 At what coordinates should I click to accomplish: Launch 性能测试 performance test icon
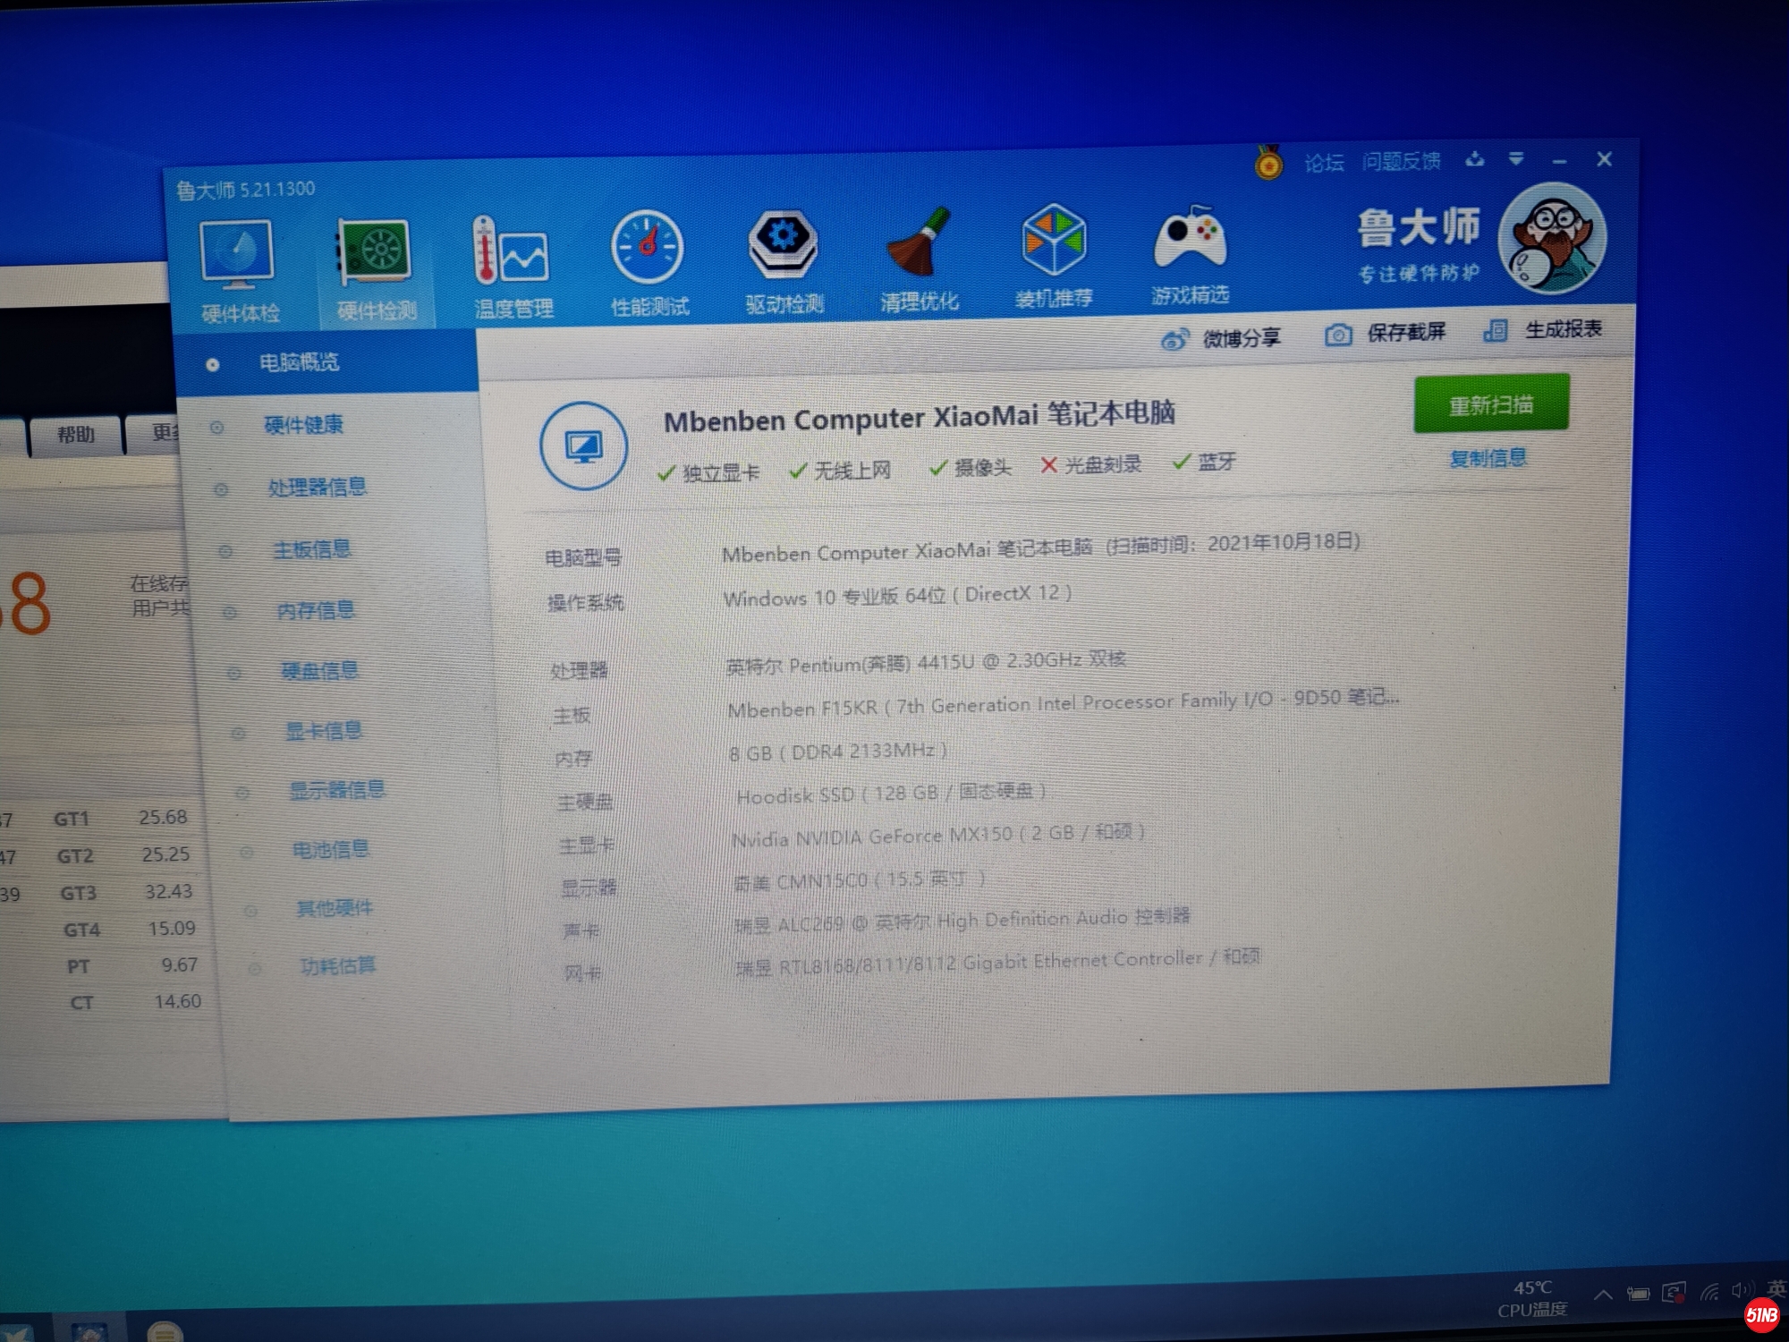(x=649, y=263)
